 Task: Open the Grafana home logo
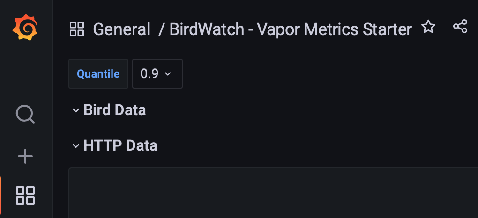click(25, 28)
